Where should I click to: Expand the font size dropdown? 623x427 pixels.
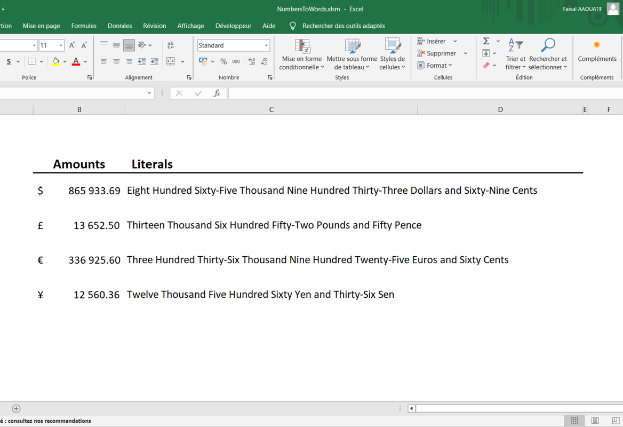tap(61, 45)
